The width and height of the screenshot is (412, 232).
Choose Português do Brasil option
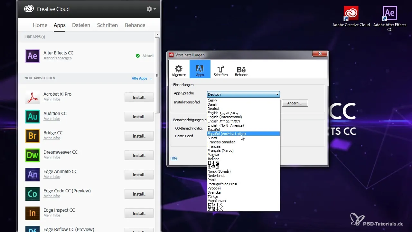coord(243,184)
